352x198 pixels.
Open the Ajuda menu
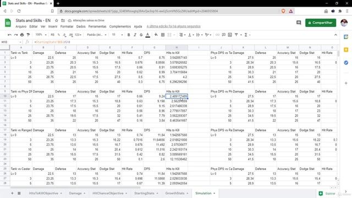138,26
